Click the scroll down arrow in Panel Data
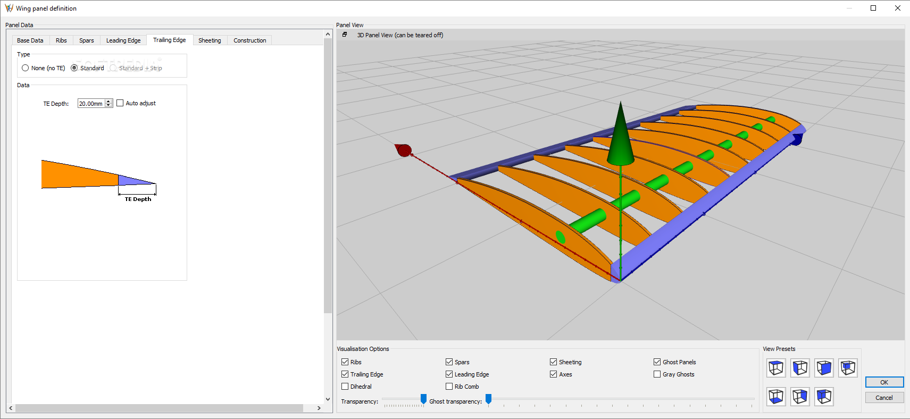910x419 pixels. click(x=328, y=399)
